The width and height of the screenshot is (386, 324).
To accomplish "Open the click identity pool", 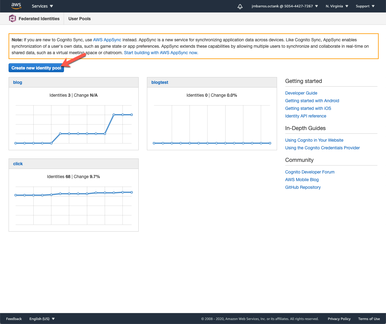I will [18, 164].
